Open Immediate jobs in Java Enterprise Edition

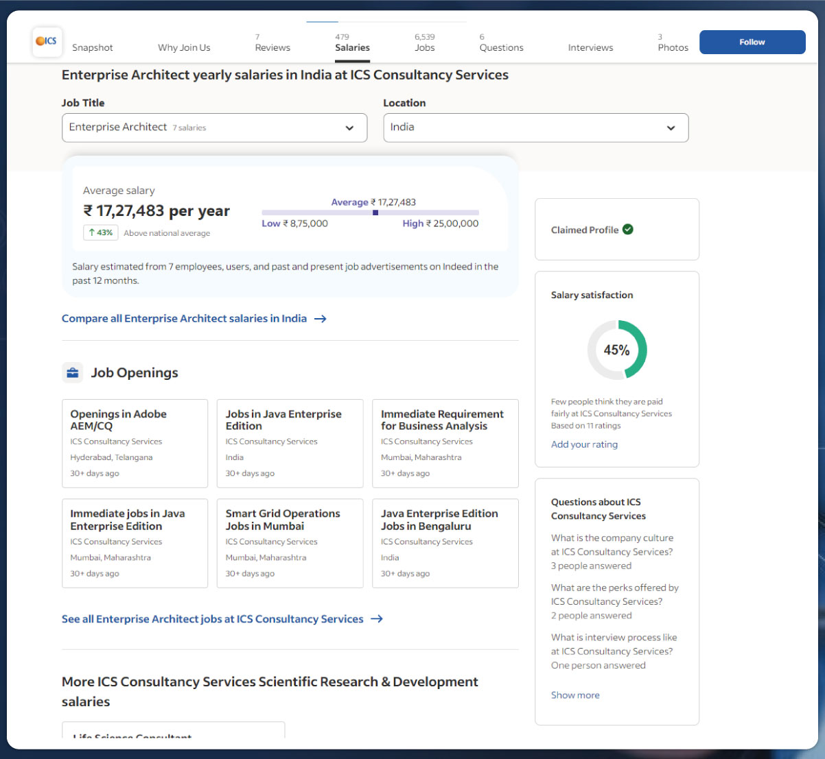tap(135, 544)
